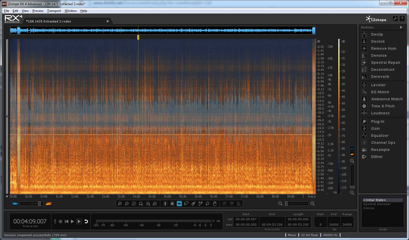This screenshot has height=240, width=409.
Task: Select the Magic Wand tool
Action: pos(200,203)
